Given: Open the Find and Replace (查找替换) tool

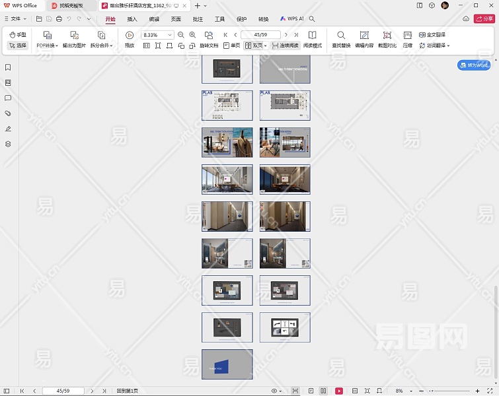Looking at the screenshot, I should coord(341,35).
